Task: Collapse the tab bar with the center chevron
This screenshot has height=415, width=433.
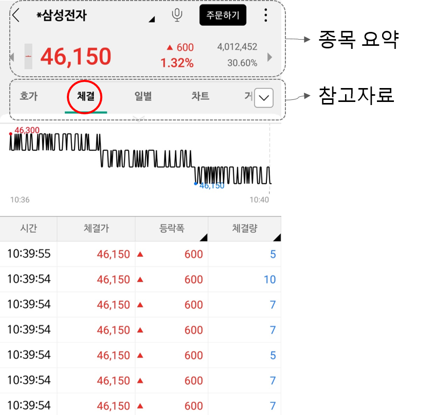Action: coord(139,117)
